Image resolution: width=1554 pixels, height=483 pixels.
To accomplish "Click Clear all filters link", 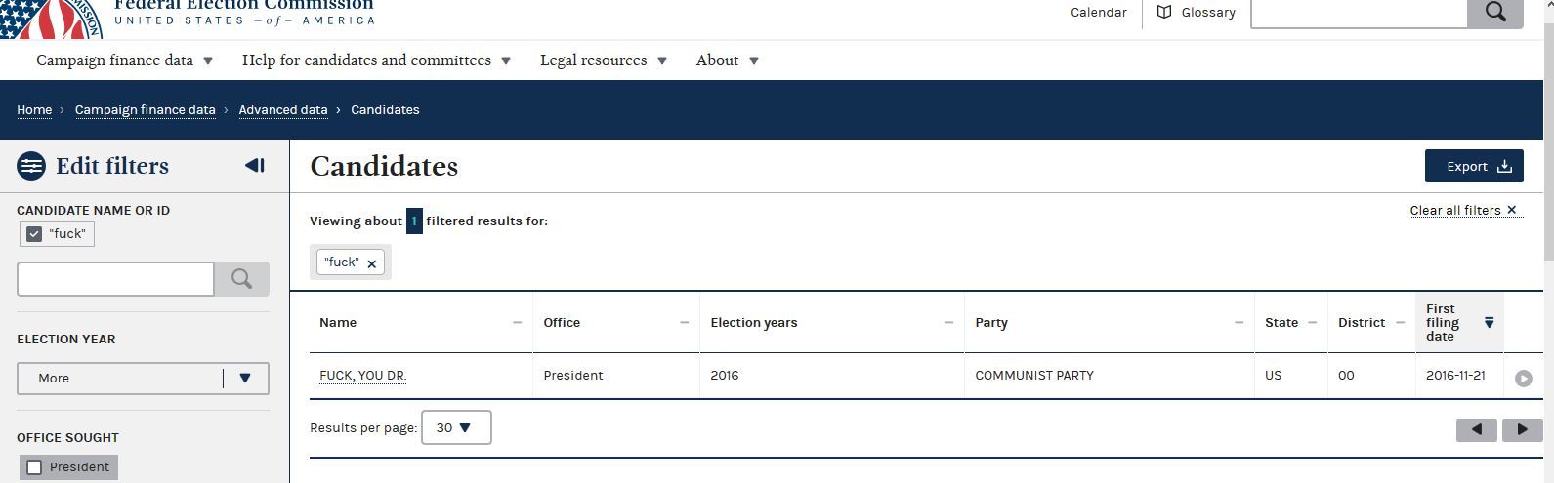I will point(1464,210).
